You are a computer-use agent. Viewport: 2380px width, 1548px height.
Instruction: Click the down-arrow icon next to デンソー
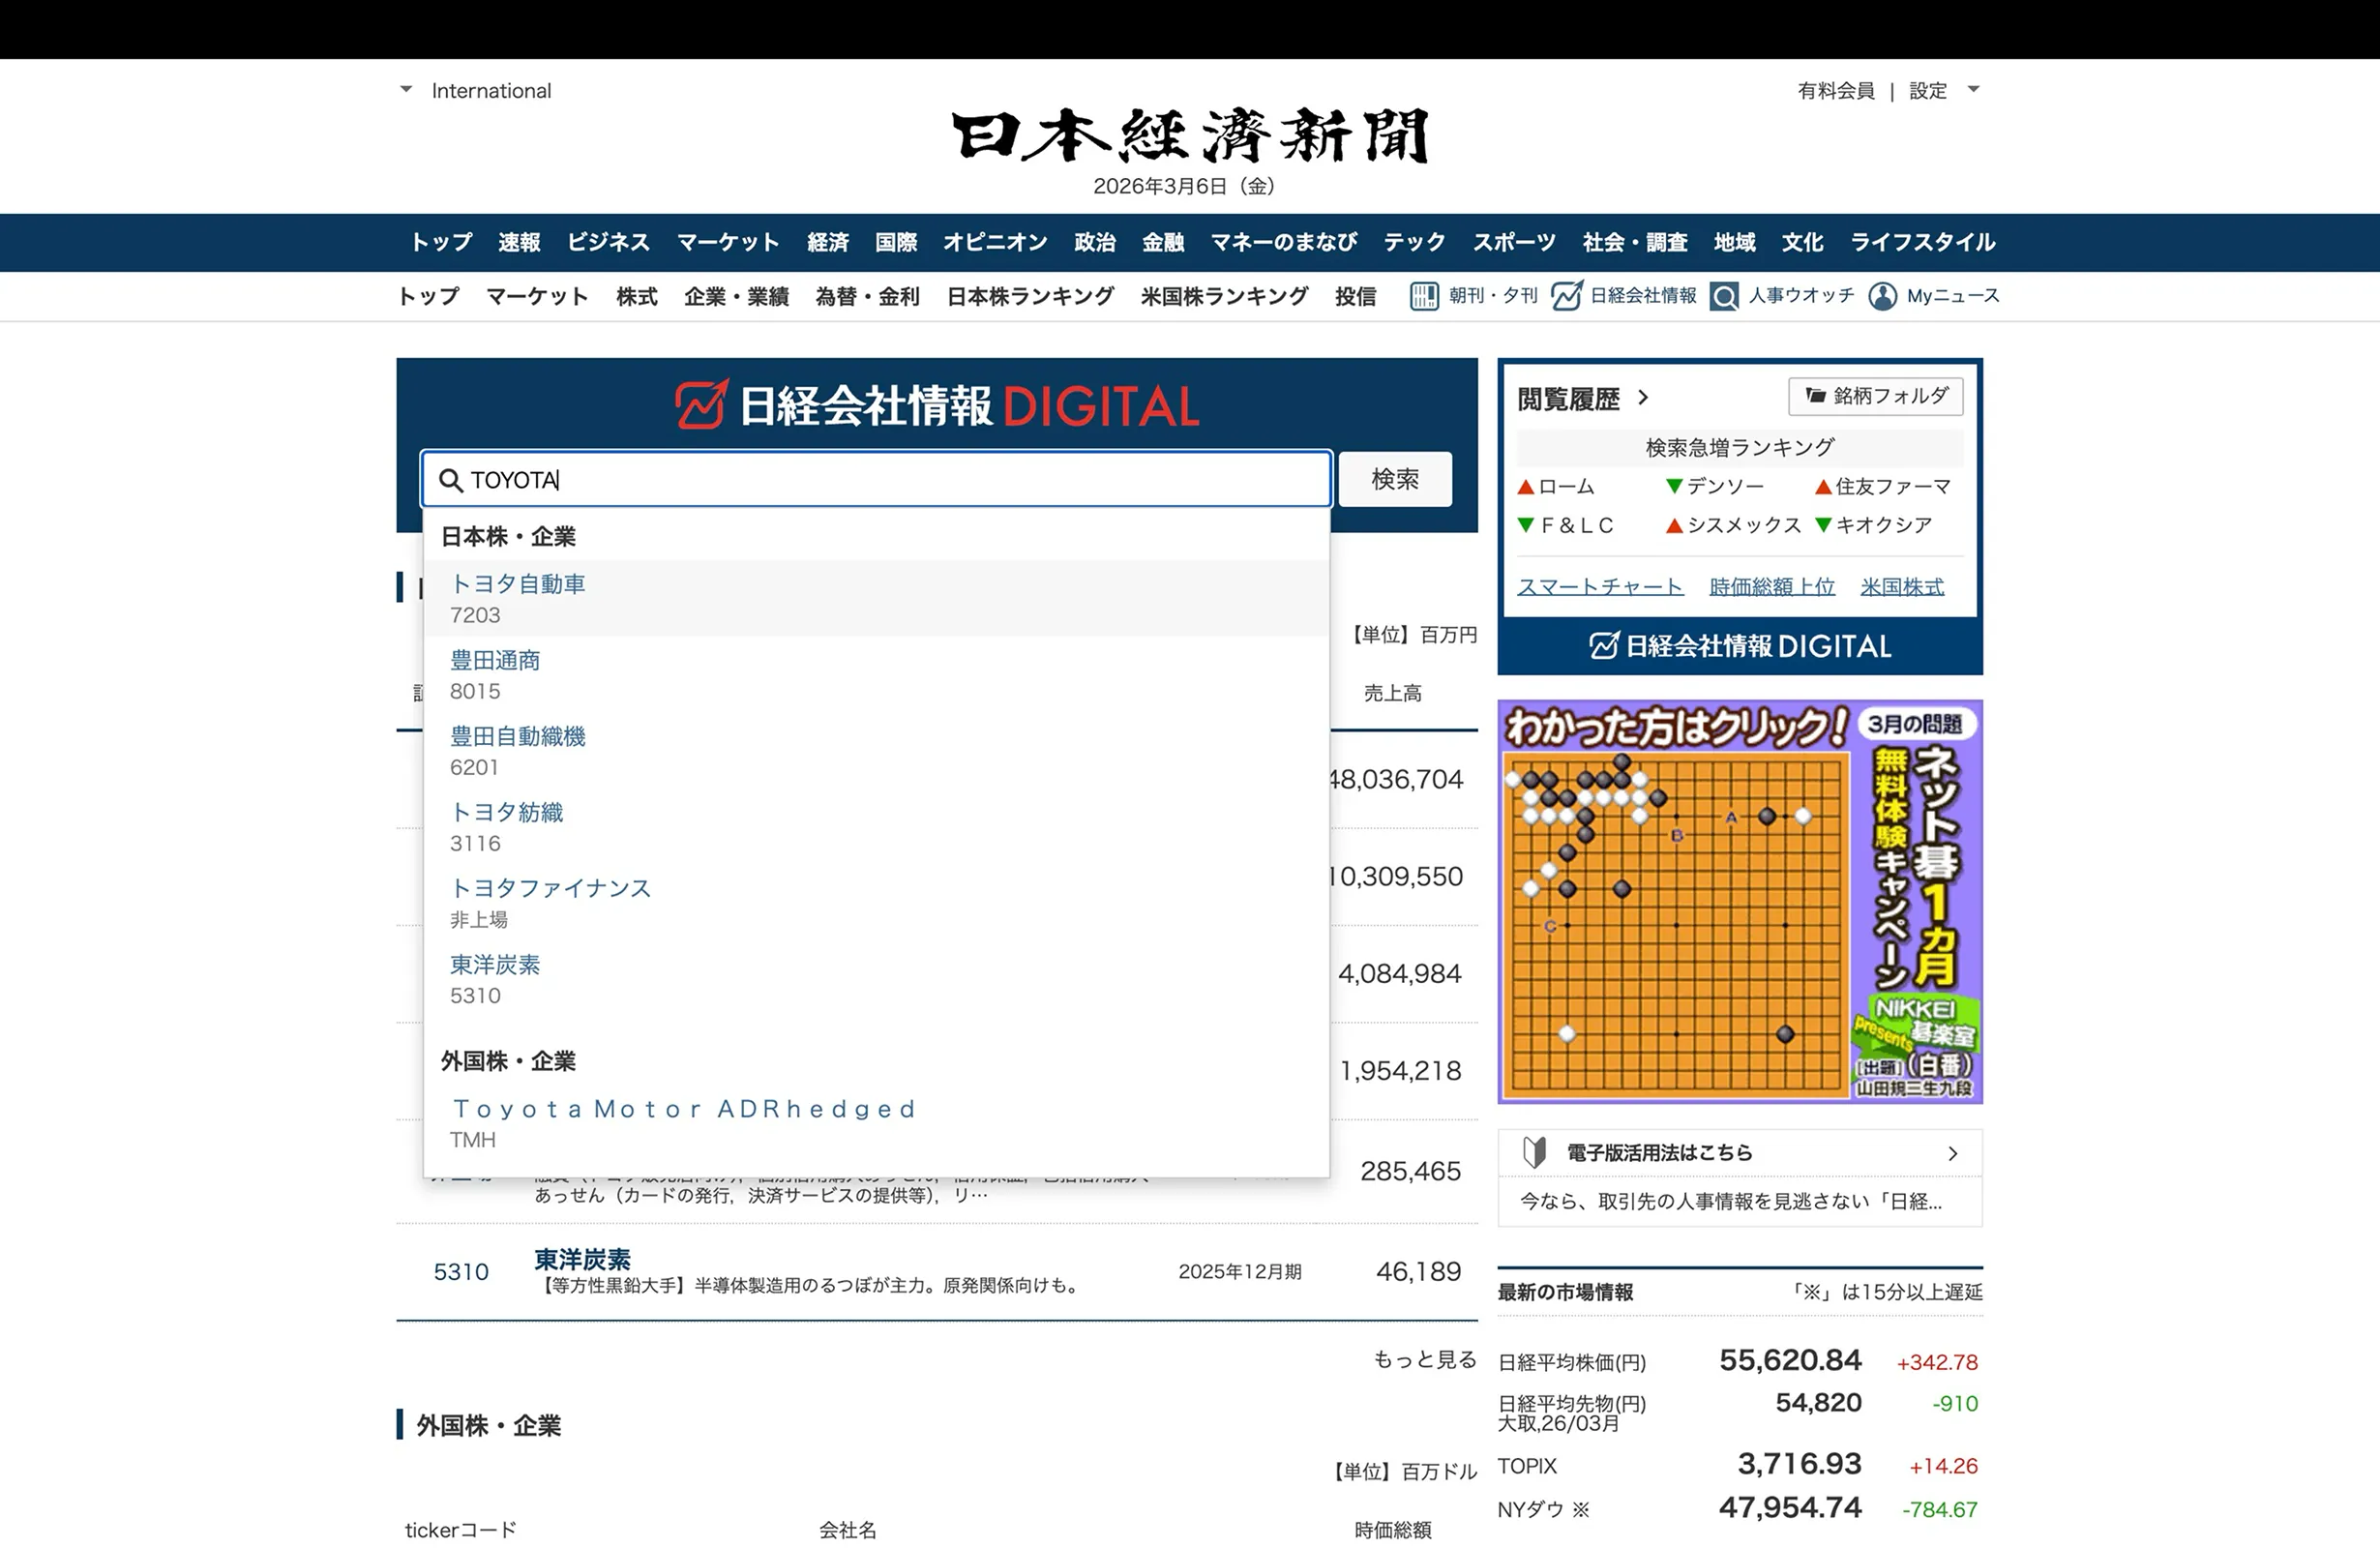click(x=1673, y=486)
